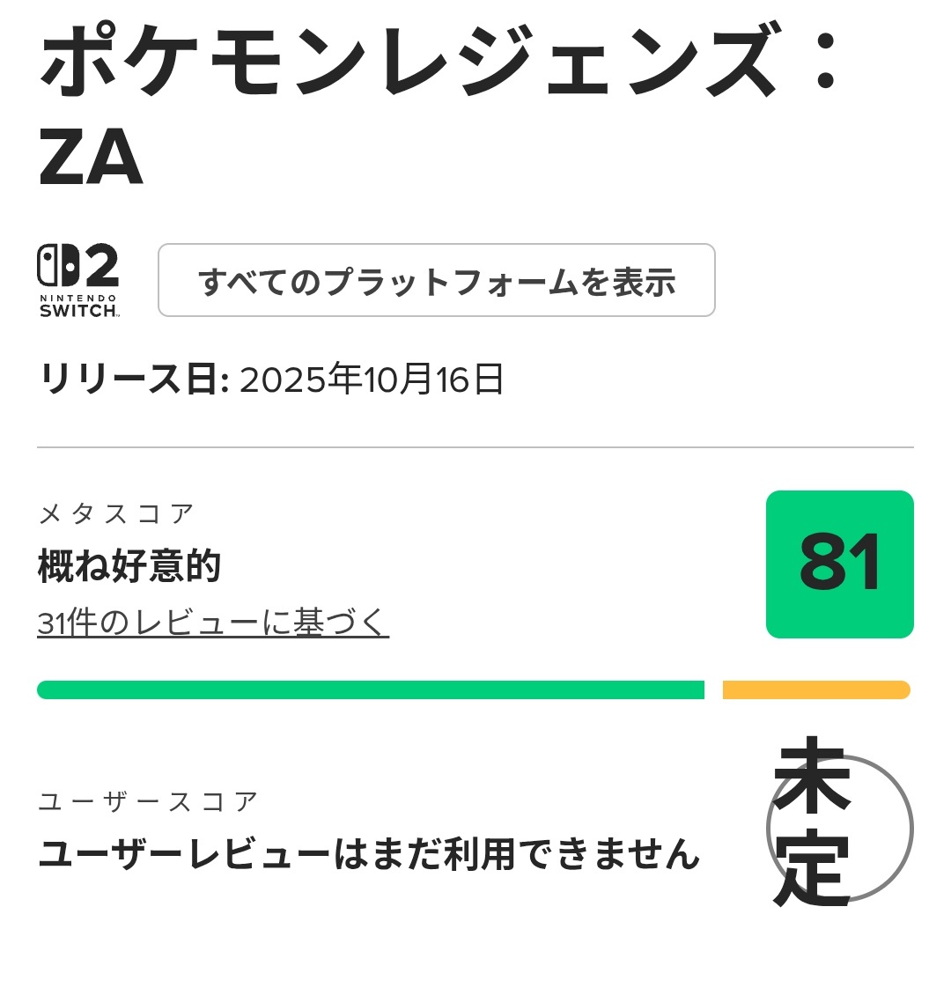Tap the メタスコア section label
This screenshot has width=951, height=988.
(115, 514)
